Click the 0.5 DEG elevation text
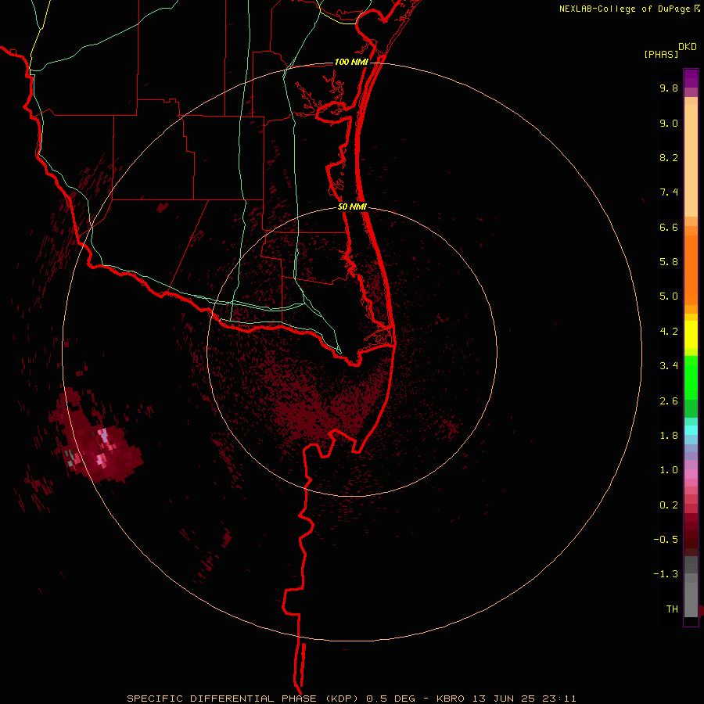 point(390,699)
